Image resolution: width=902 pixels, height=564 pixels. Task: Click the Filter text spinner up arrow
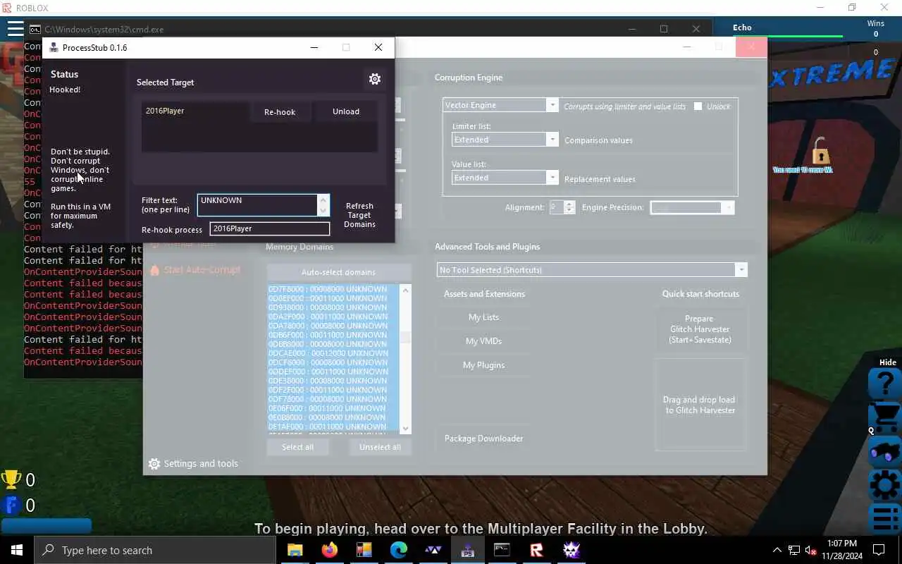pos(323,200)
